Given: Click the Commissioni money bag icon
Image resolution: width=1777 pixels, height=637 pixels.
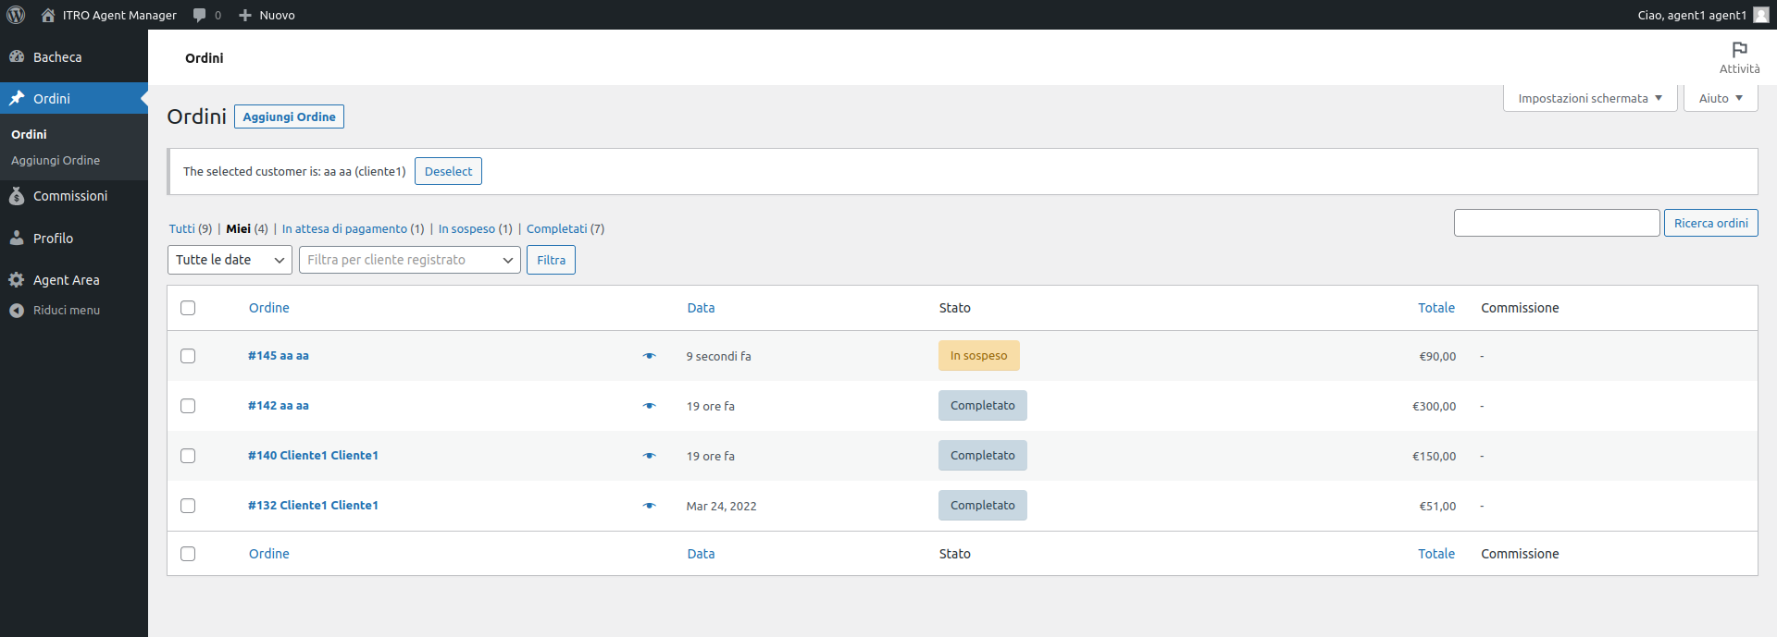Looking at the screenshot, I should pos(17,196).
